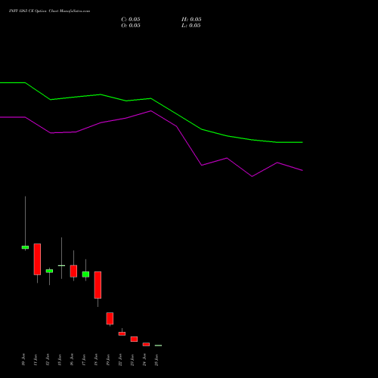Select the 10 Jun green candle
The width and height of the screenshot is (378, 378).
click(x=25, y=247)
